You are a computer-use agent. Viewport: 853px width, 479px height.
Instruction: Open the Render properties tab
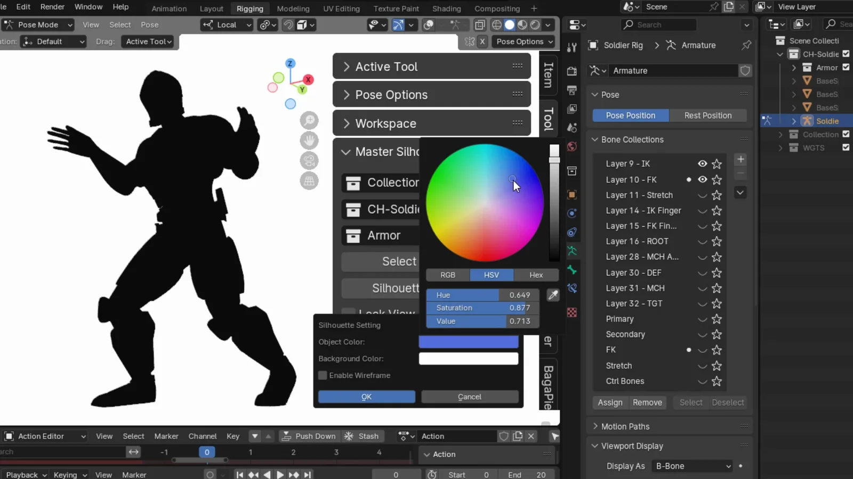[572, 72]
